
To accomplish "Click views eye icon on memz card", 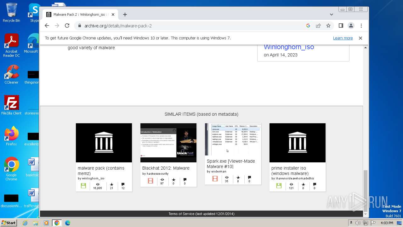I will coord(98,184).
